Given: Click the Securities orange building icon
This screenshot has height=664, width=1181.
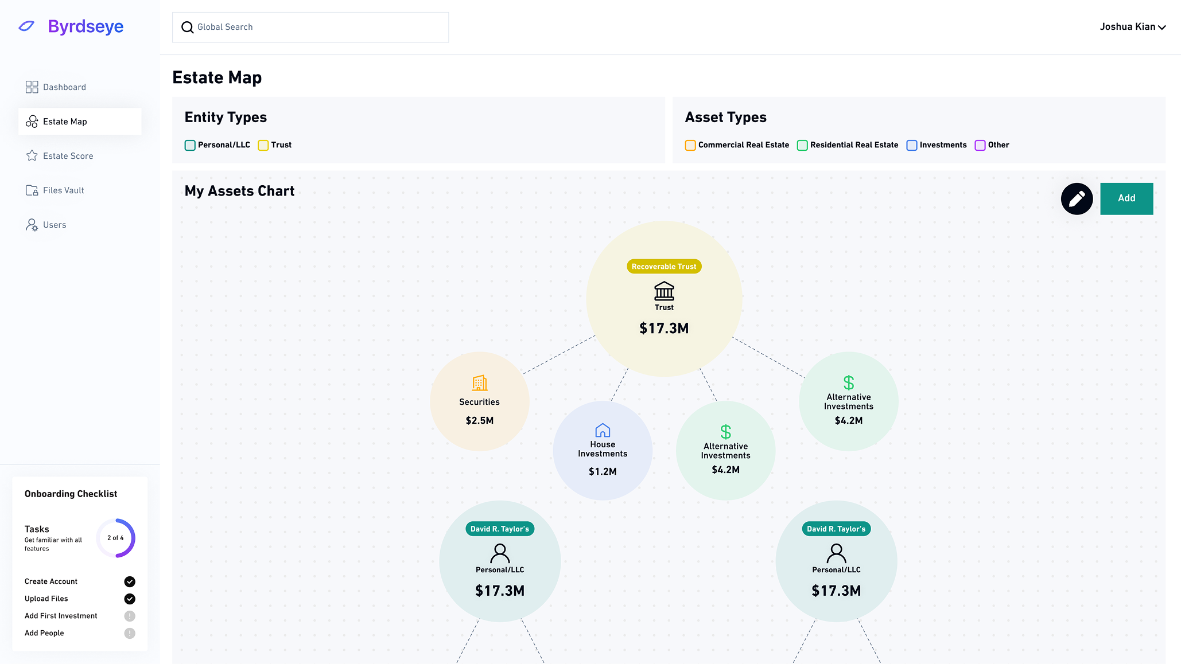Looking at the screenshot, I should [479, 382].
